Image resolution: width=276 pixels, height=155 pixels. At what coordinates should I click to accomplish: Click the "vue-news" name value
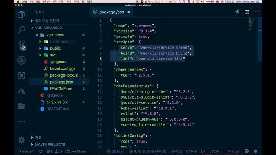tap(143, 26)
